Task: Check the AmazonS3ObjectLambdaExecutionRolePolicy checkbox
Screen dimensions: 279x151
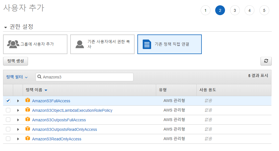Action: [x=8, y=110]
